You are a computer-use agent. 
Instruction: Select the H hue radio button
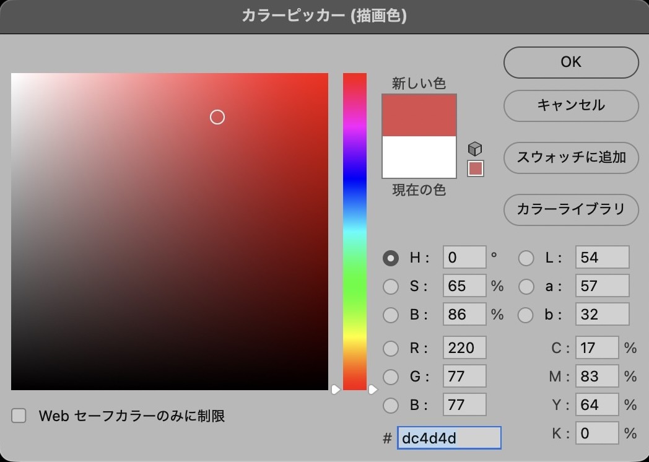click(390, 258)
